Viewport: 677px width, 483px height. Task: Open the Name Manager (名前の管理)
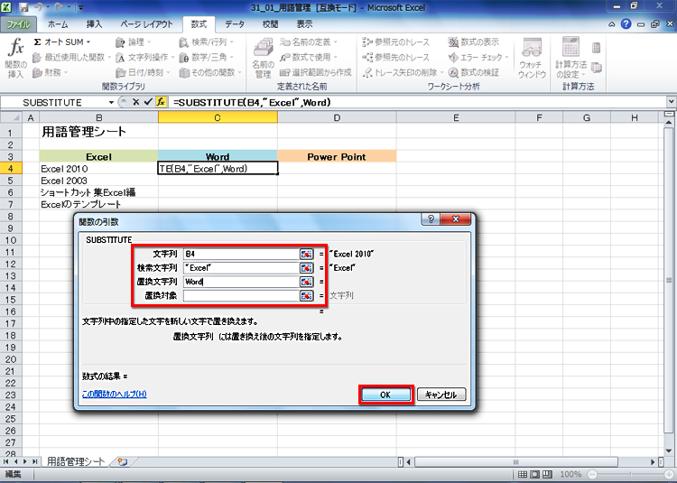tap(263, 58)
